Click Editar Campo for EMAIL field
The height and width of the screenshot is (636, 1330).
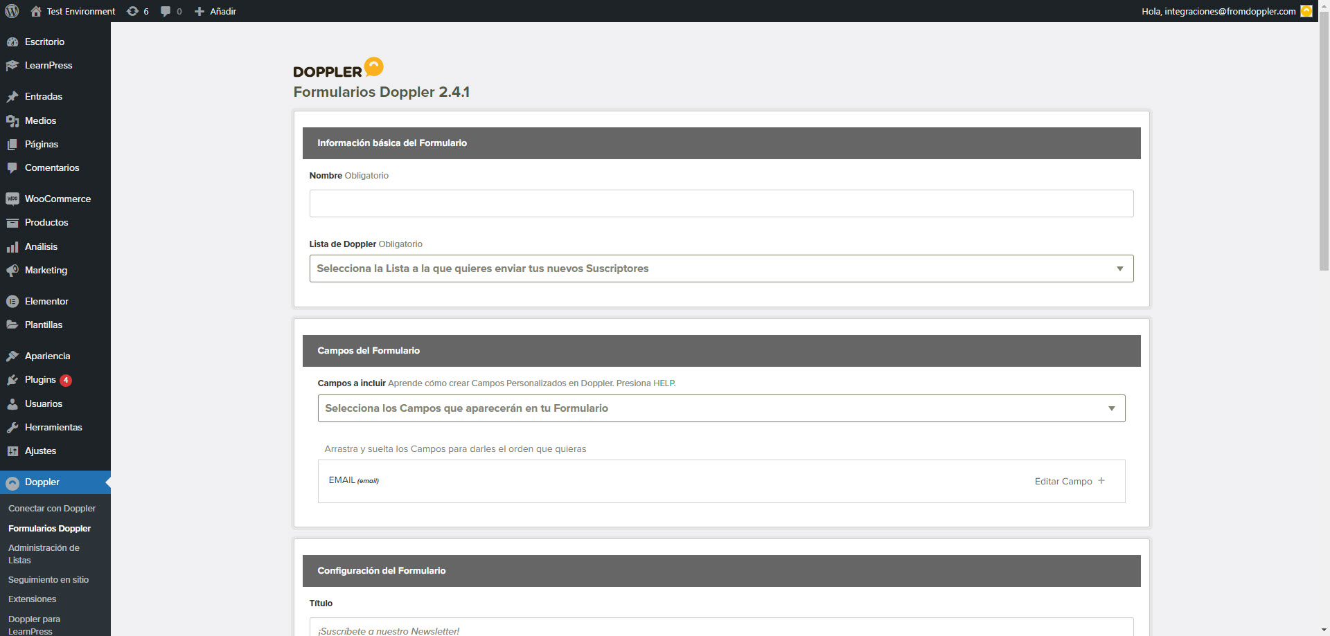pos(1063,482)
